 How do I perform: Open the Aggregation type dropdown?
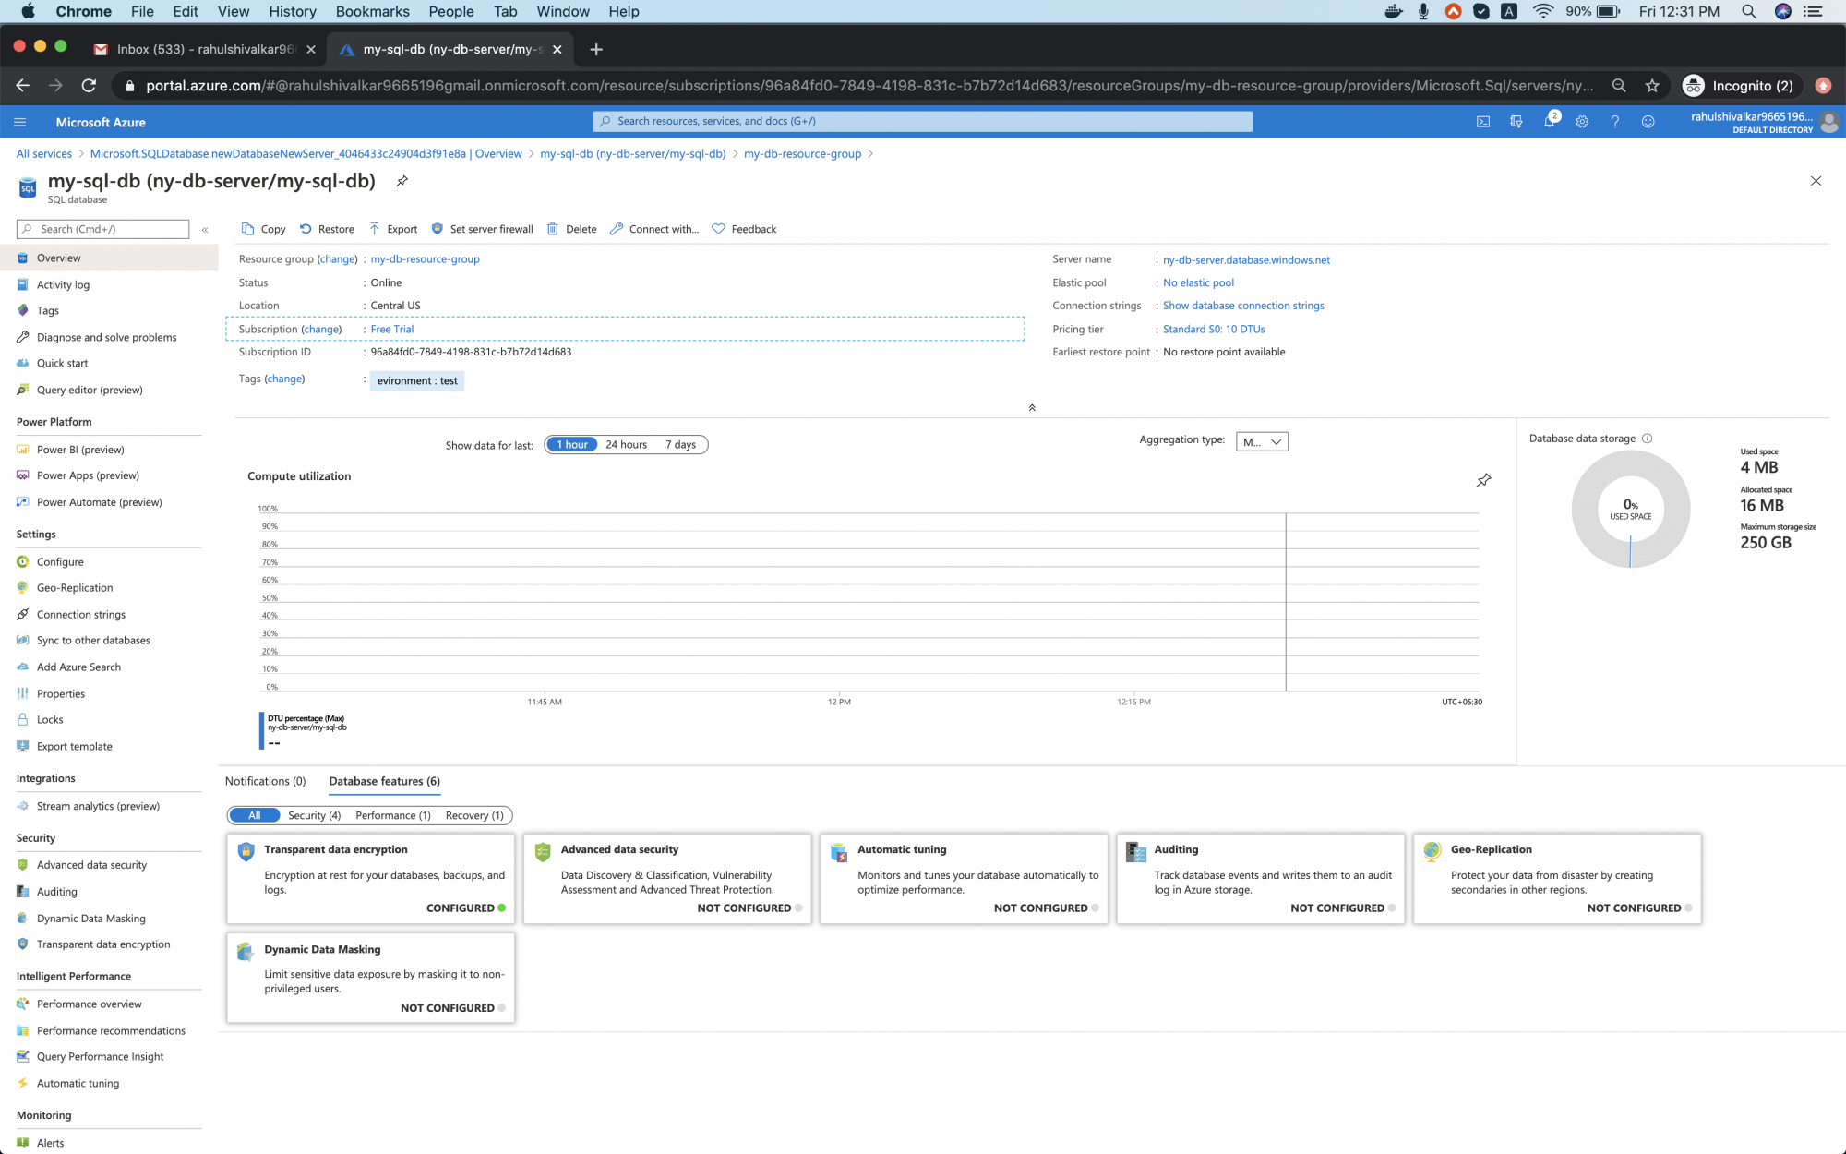coord(1262,442)
